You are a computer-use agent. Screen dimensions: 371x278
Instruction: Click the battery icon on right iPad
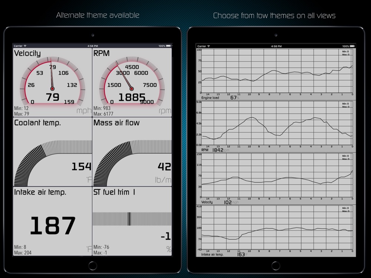[352, 46]
